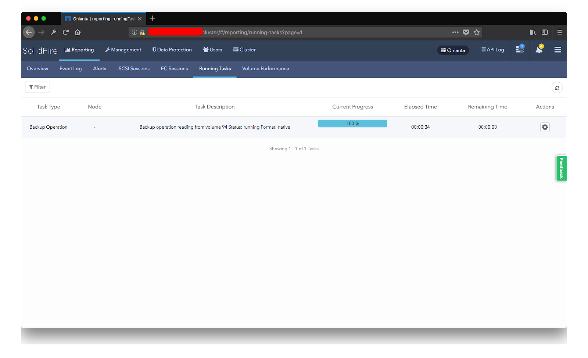Switch to the Event Log tab
Image resolution: width=588 pixels, height=358 pixels.
click(x=71, y=69)
